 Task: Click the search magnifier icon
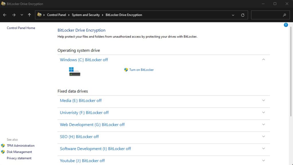click(x=284, y=15)
